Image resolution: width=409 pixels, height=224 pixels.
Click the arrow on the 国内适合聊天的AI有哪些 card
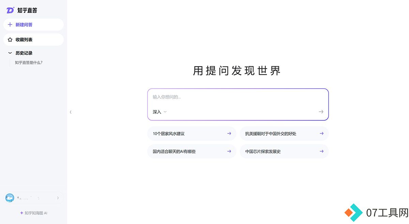(x=229, y=151)
